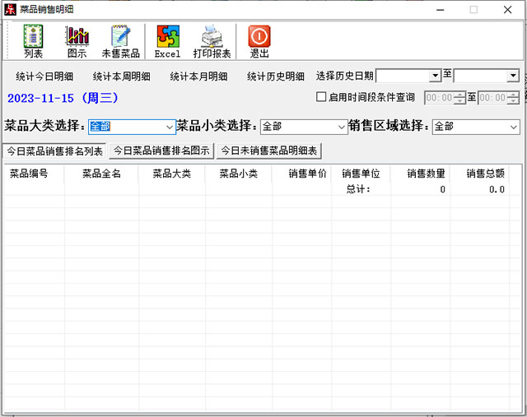Click the app icon in title bar
527x417 pixels.
tap(10, 10)
